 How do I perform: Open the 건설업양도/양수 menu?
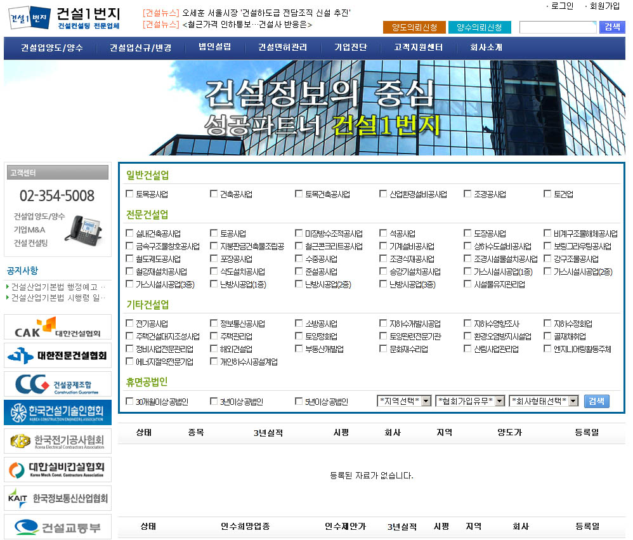tap(52, 48)
